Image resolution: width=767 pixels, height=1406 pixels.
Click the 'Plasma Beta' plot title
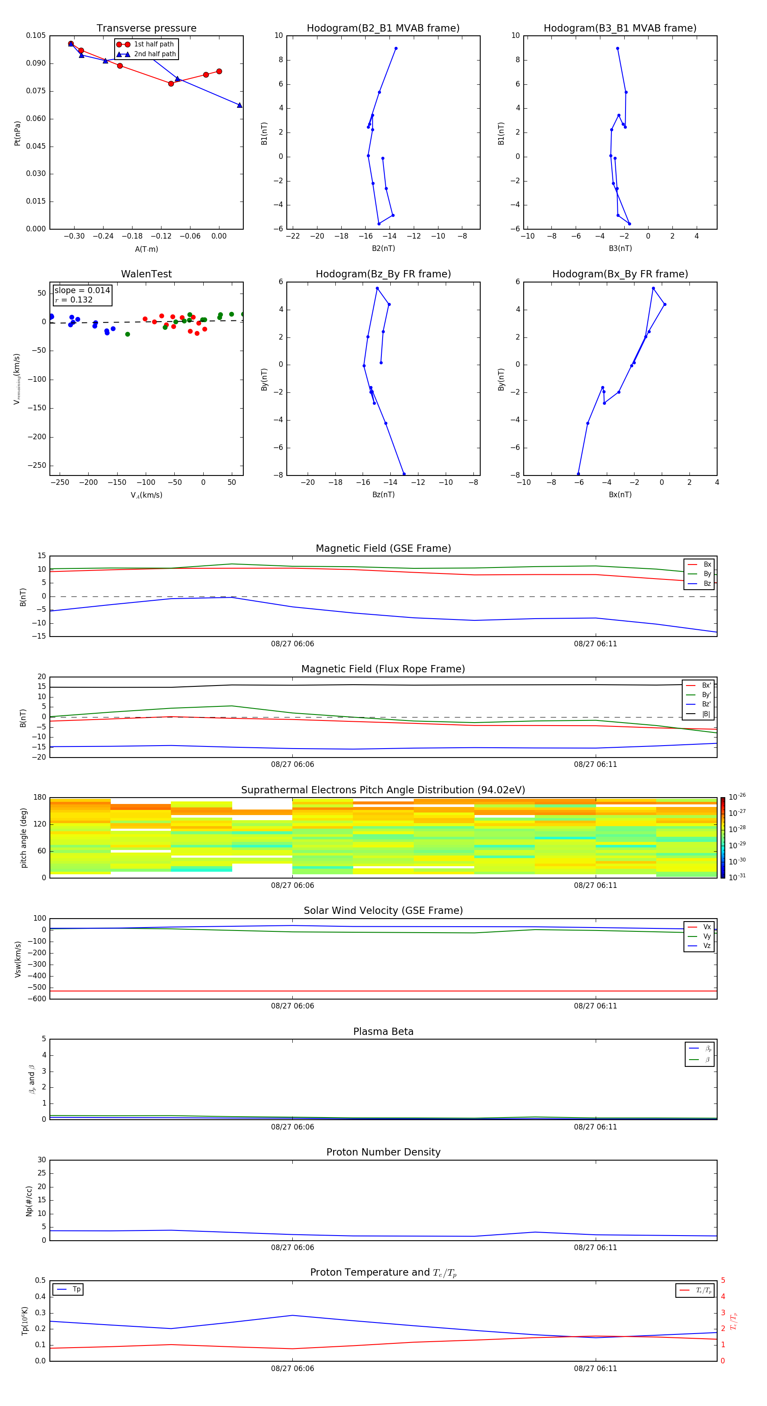[x=383, y=1031]
